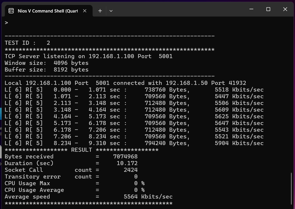Click the Bytes received value 7074968
295x209 pixels.
click(125, 156)
